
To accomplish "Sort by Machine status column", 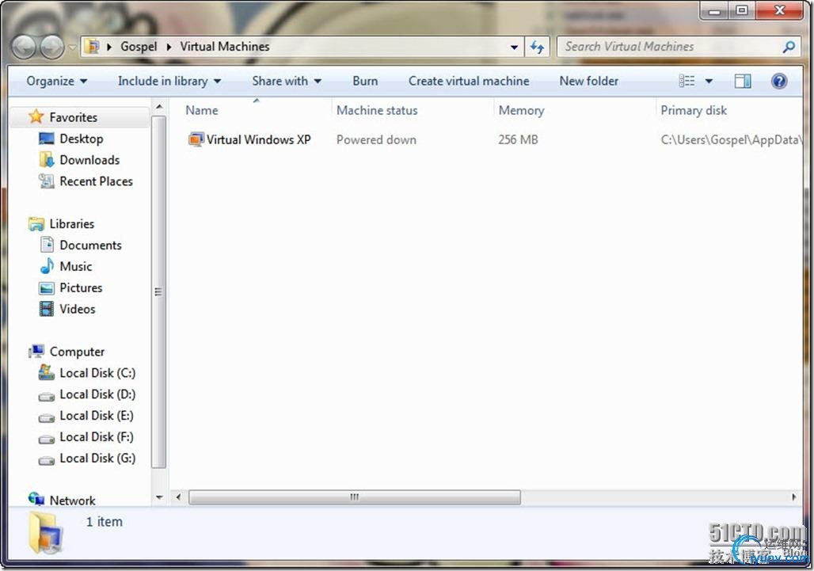I will click(377, 110).
